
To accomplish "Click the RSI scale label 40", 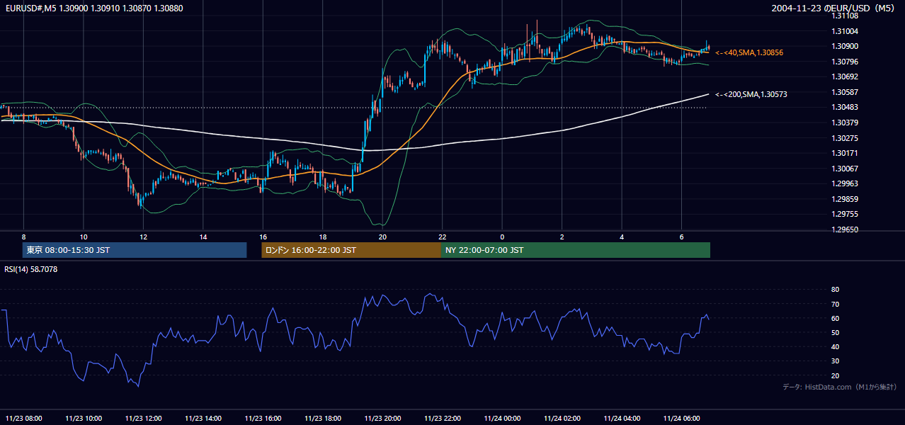I will [x=835, y=347].
